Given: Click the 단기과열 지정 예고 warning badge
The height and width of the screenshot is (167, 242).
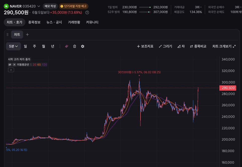Looking at the screenshot, I should pyautogui.click(x=73, y=6).
